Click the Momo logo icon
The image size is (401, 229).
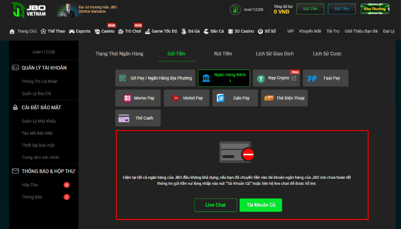click(127, 98)
